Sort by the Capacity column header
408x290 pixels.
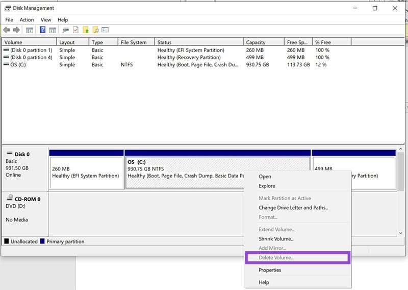tap(256, 42)
